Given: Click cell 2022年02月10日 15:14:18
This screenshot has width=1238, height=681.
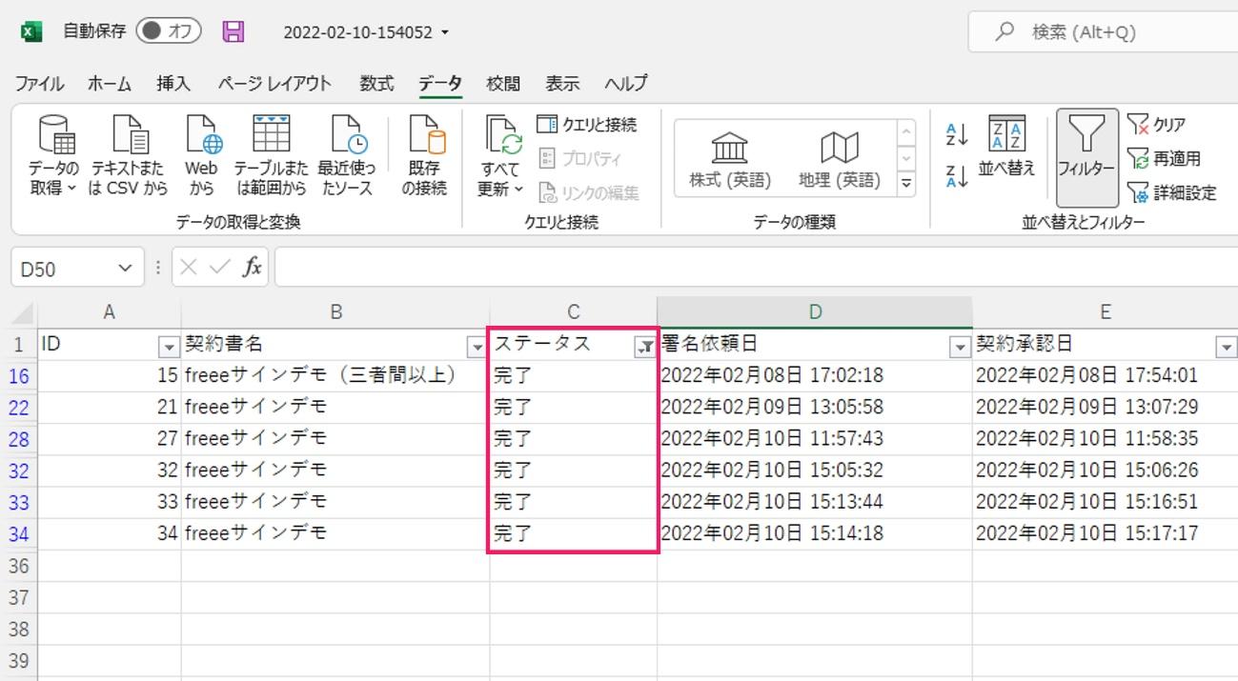Looking at the screenshot, I should [815, 532].
